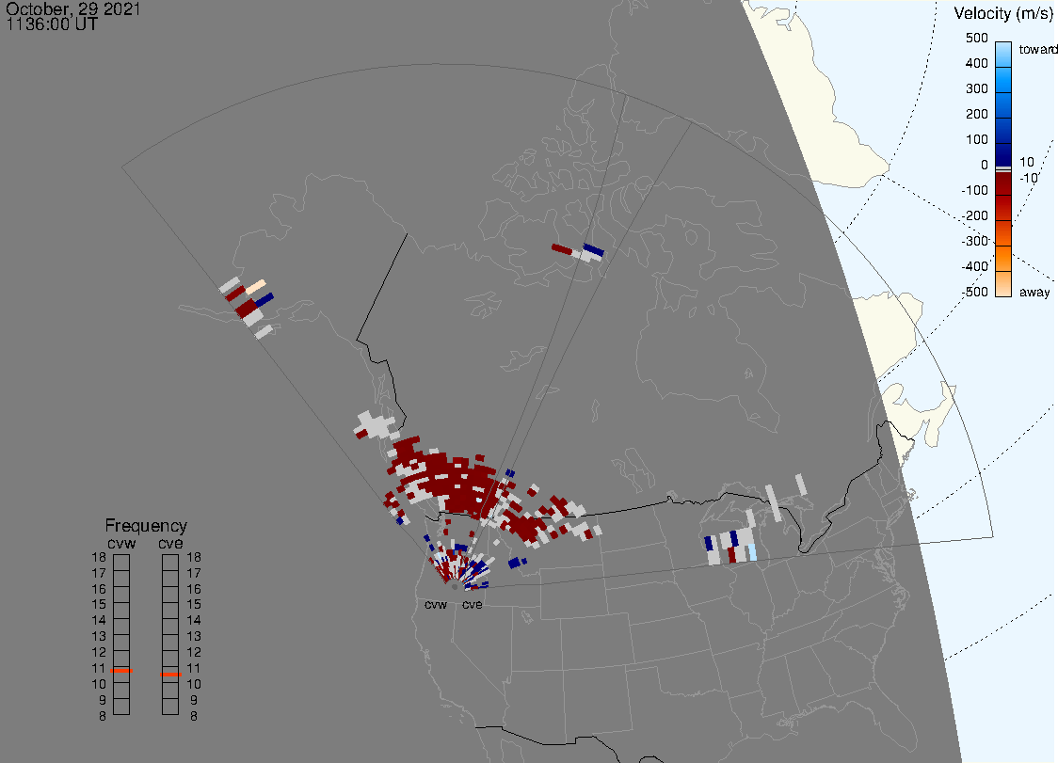This screenshot has width=1058, height=763.
Task: Click the '-10' threshold label beside the color bar
Action: pos(1028,178)
